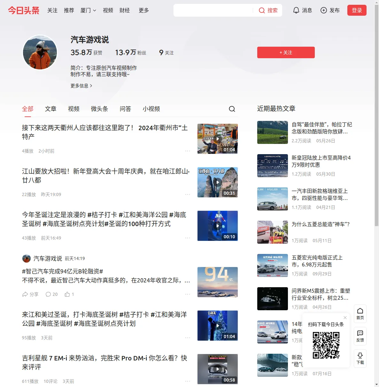Open more options for 江郎山·廿八都 post
The height and width of the screenshot is (387, 379).
(188, 194)
